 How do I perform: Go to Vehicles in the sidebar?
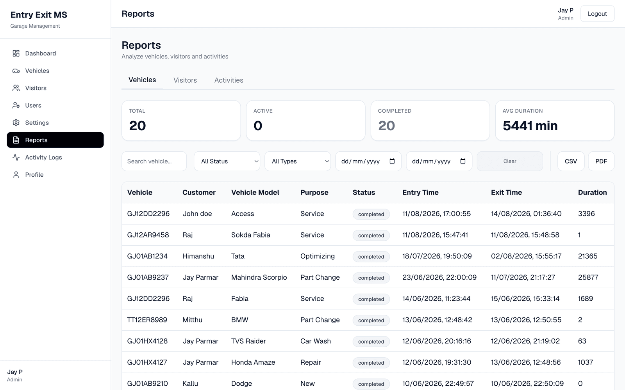55,71
